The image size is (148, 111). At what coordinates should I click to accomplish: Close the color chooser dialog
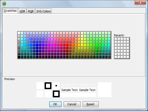(x=140, y=2)
